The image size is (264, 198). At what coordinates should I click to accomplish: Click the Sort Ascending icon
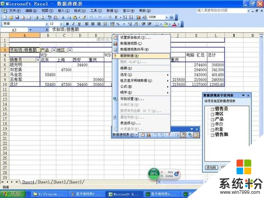click(125, 17)
